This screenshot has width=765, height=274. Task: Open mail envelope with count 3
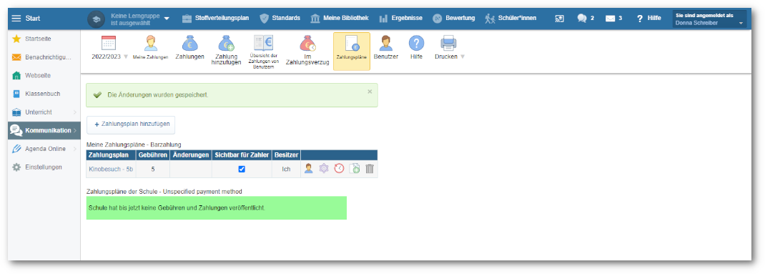613,18
